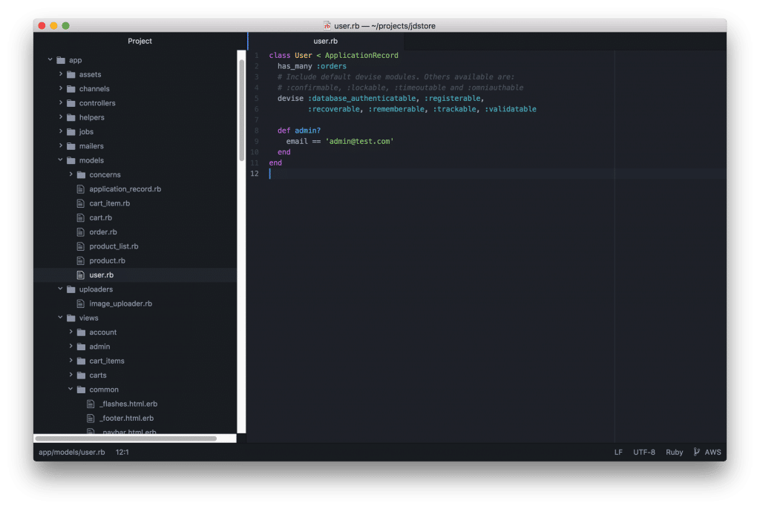Click the uploaders folder icon
Screen dimensions: 760x509
click(71, 289)
